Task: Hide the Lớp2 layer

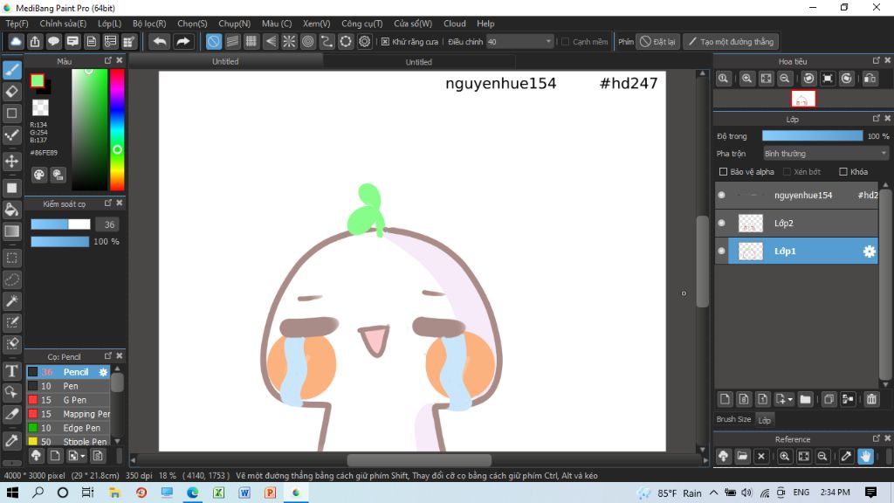Action: (x=721, y=223)
